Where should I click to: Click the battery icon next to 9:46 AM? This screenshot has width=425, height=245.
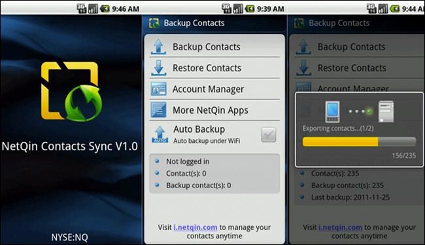[x=105, y=9]
